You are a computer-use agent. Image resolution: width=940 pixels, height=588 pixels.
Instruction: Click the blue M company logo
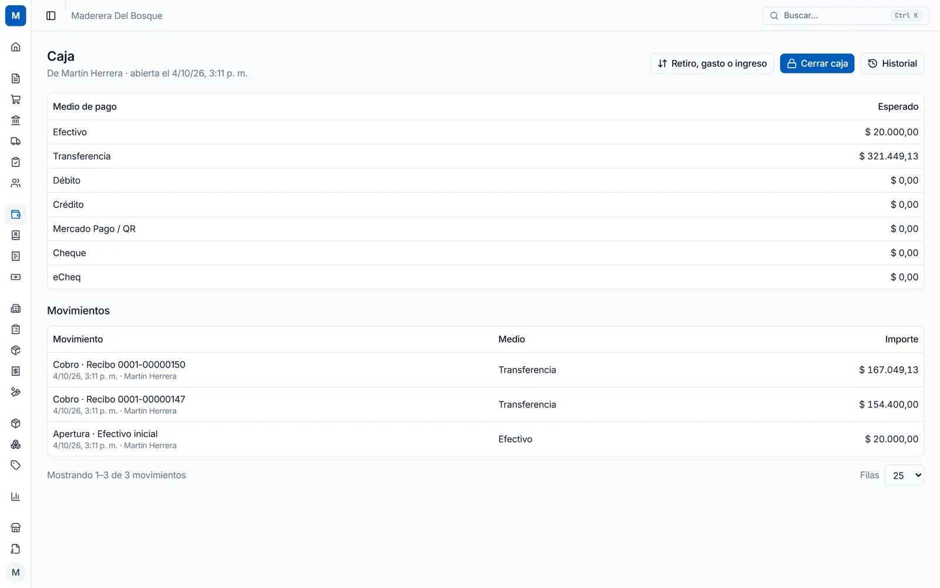[16, 16]
